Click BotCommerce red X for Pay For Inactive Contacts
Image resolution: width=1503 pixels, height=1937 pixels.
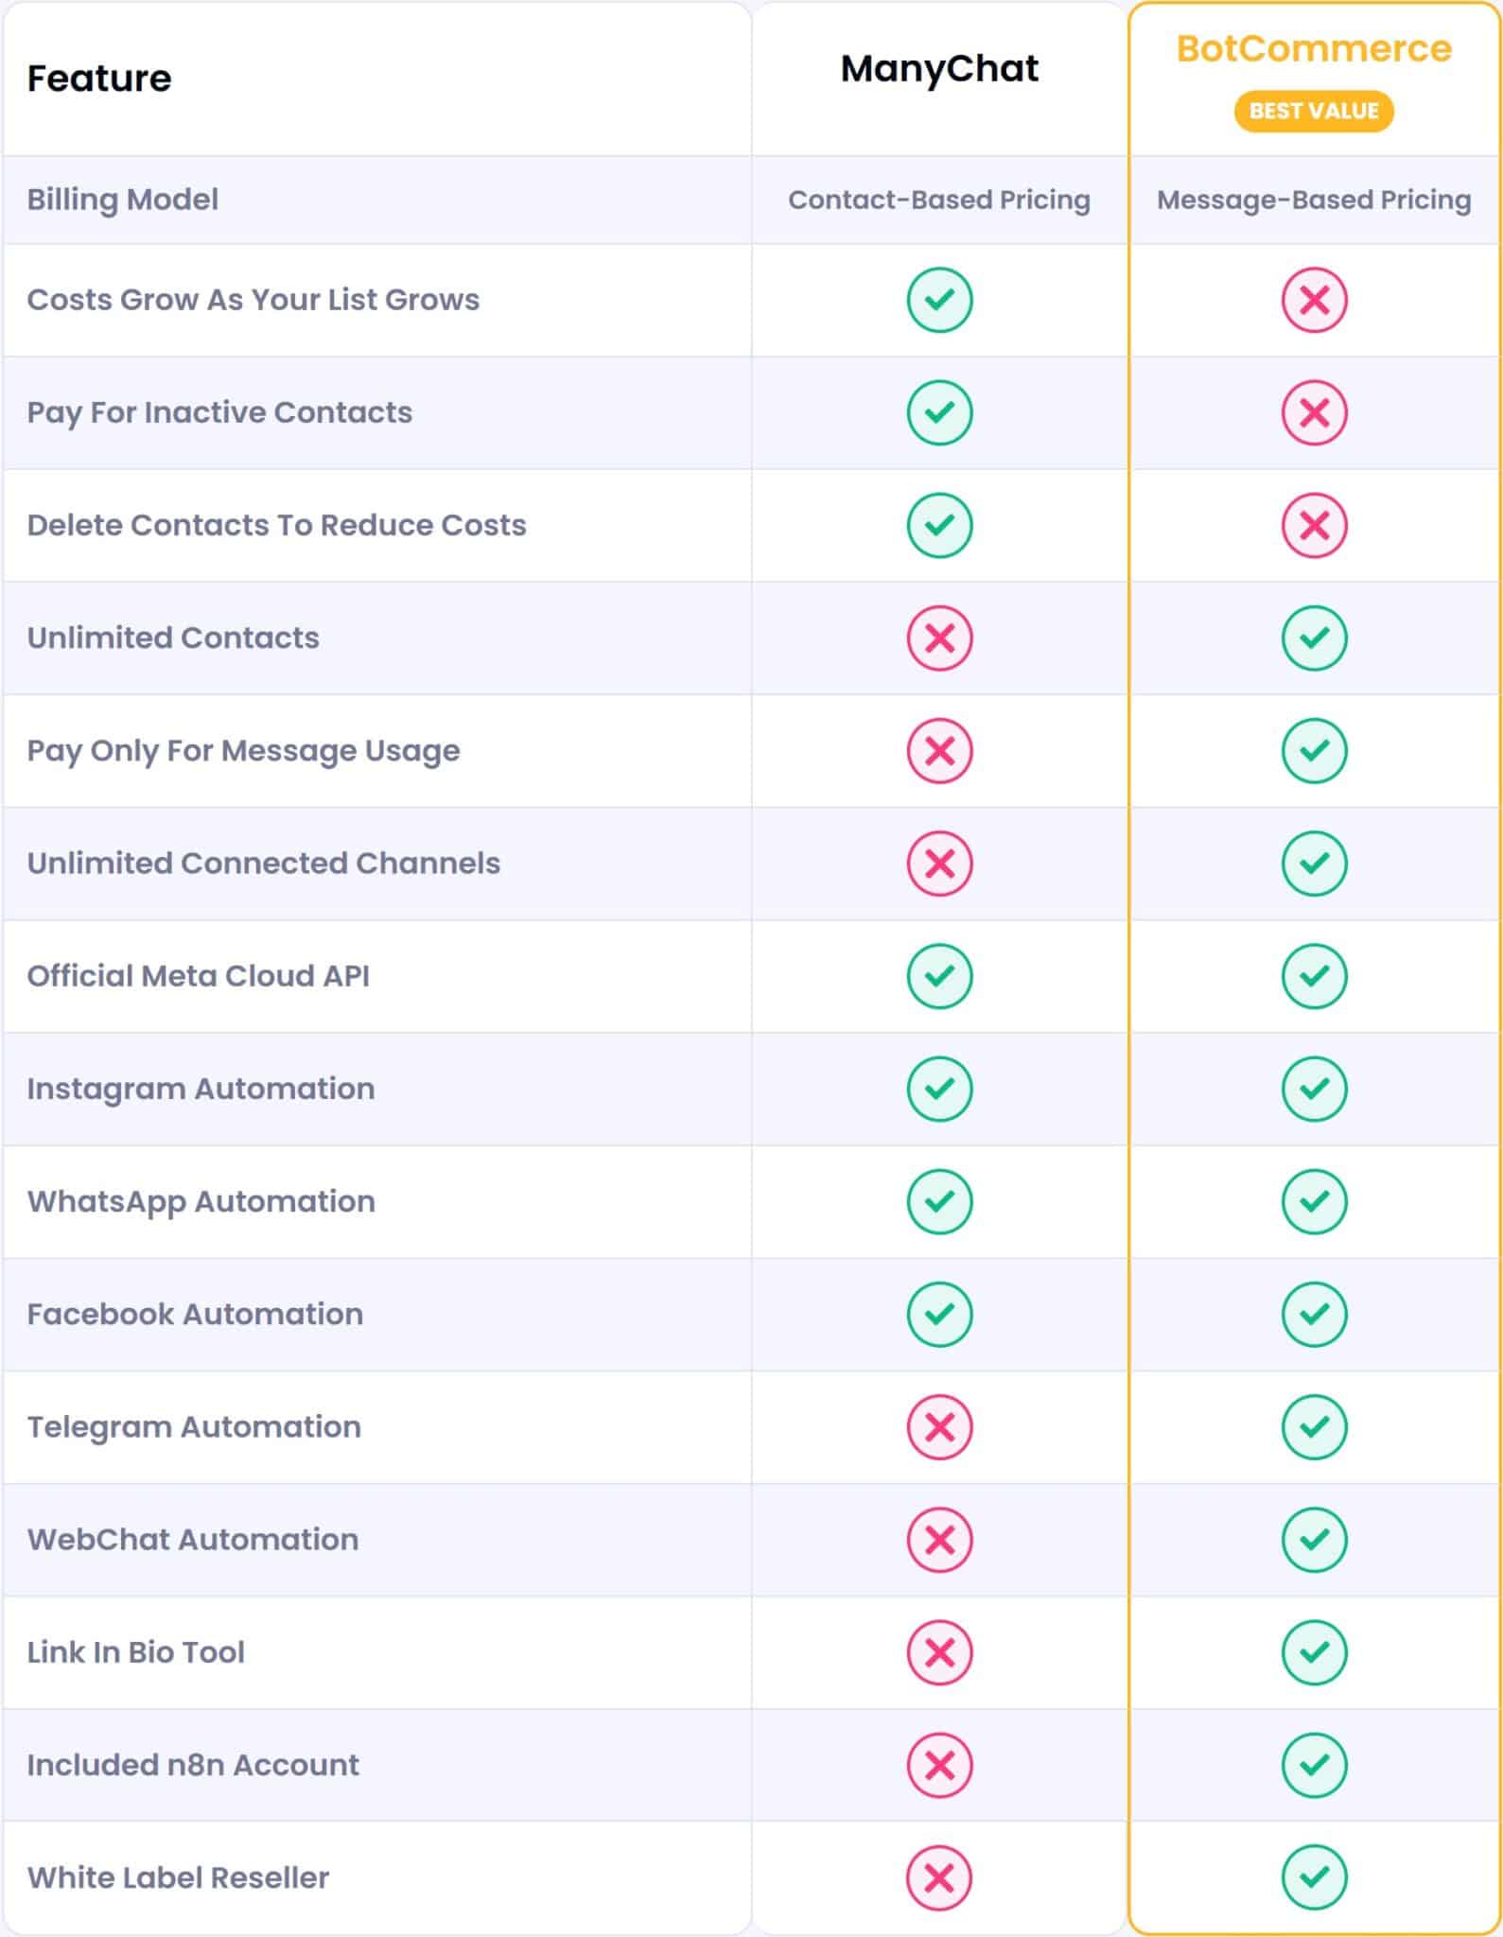click(1314, 413)
